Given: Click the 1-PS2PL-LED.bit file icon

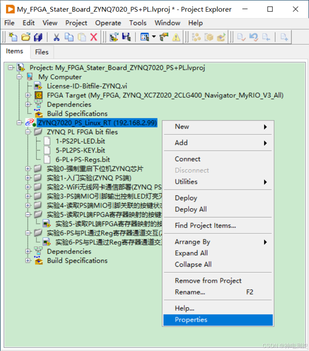Looking at the screenshot, I should pyautogui.click(x=47, y=141).
